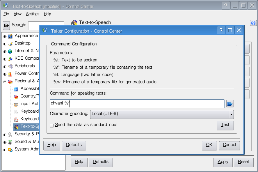Click the Input Actions keyboard icon
This screenshot has height=172, width=258.
pyautogui.click(x=16, y=104)
